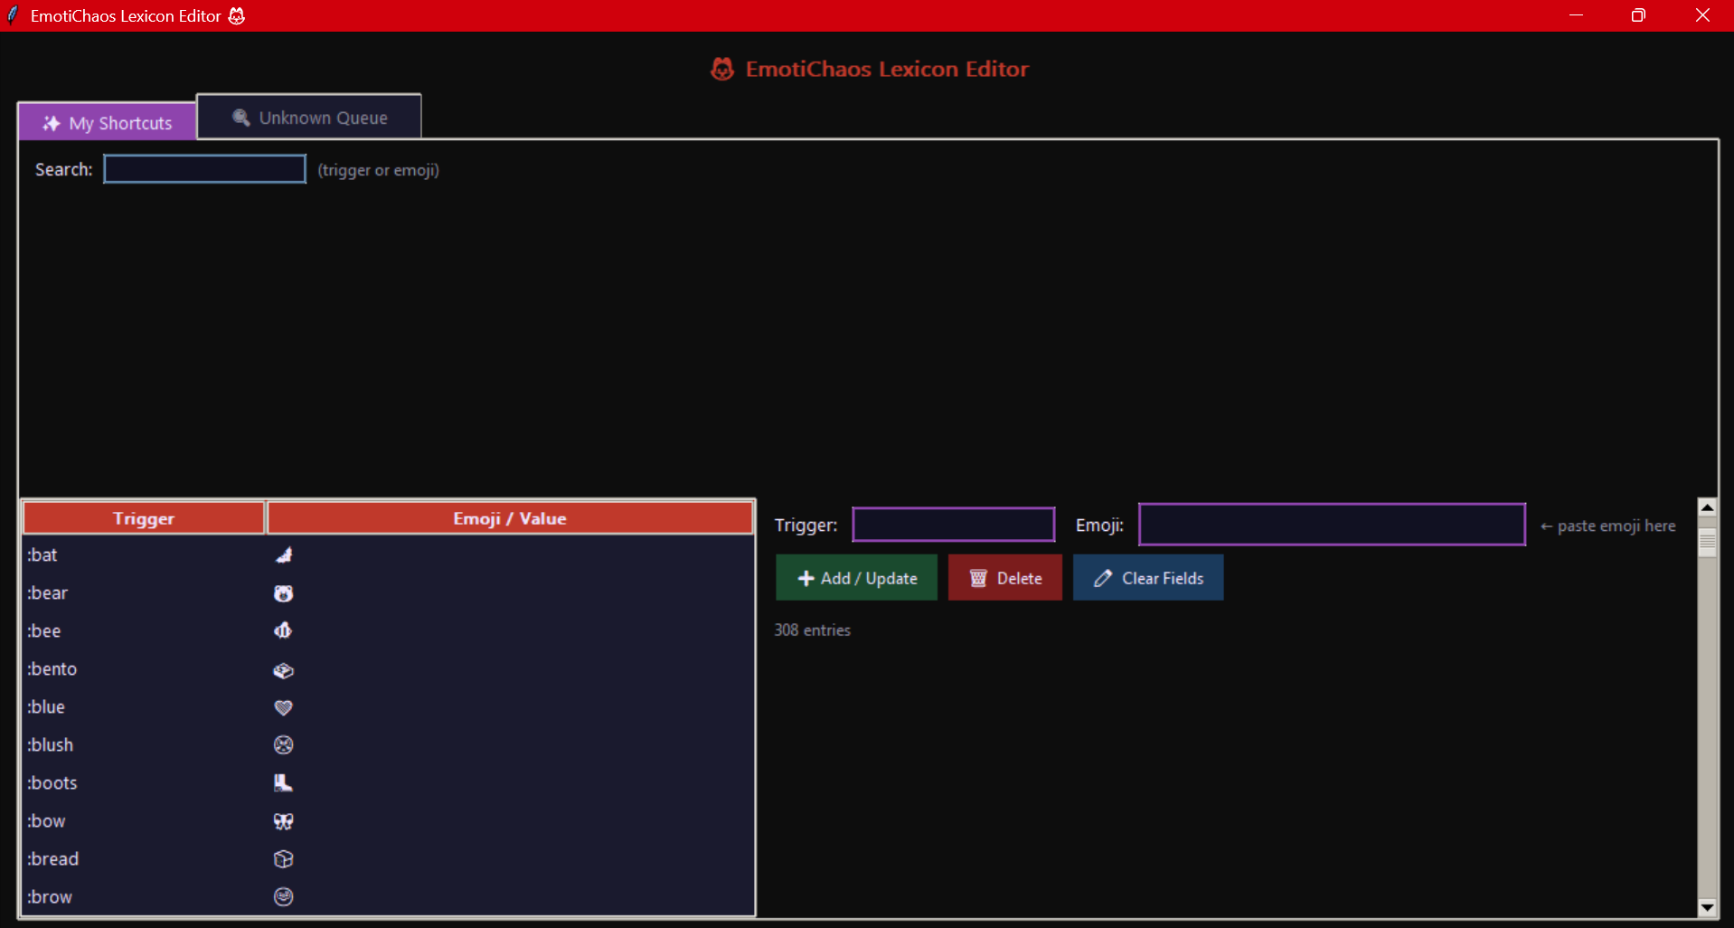
Task: Click the Add / Update button
Action: click(856, 578)
